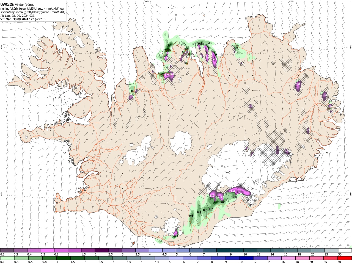Click the 25–30 red-pink lower legend swatch
The image size is (352, 264).
[x=330, y=258]
